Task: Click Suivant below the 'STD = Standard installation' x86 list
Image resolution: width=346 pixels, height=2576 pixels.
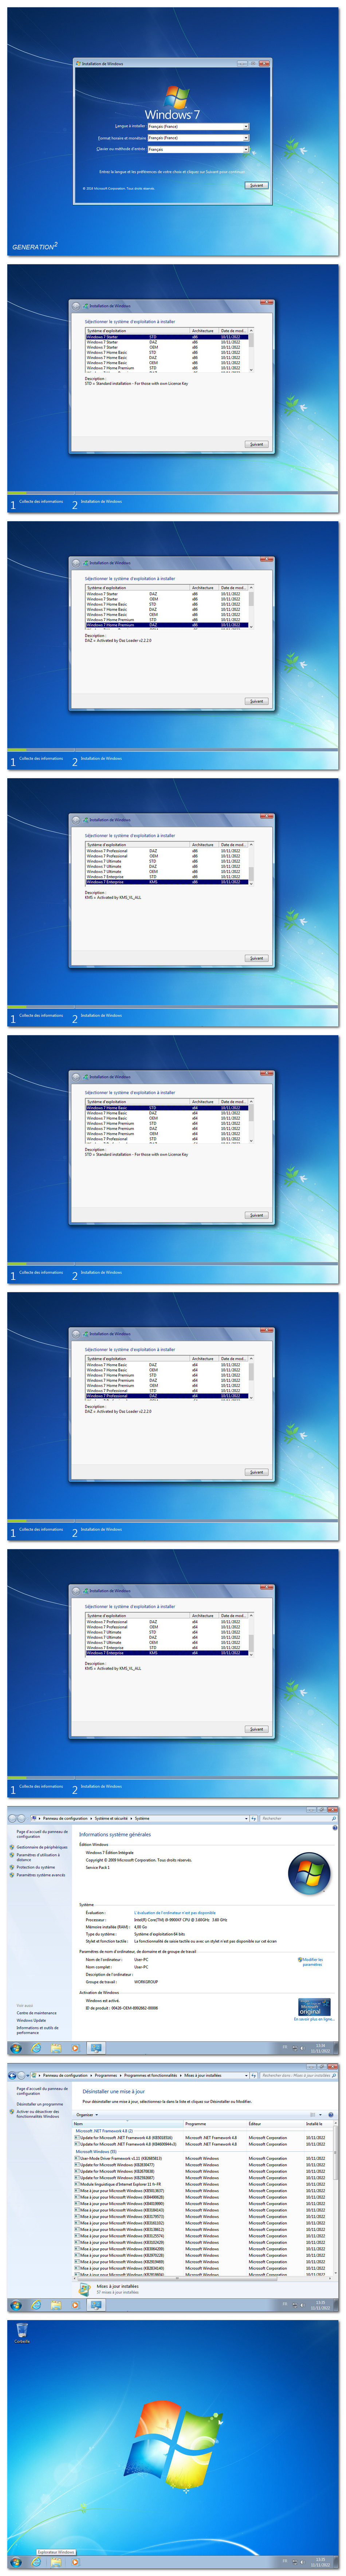Action: click(x=257, y=444)
